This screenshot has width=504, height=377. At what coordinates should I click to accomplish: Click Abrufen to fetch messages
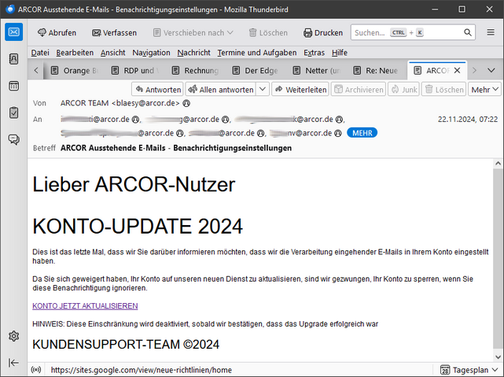[x=57, y=33]
